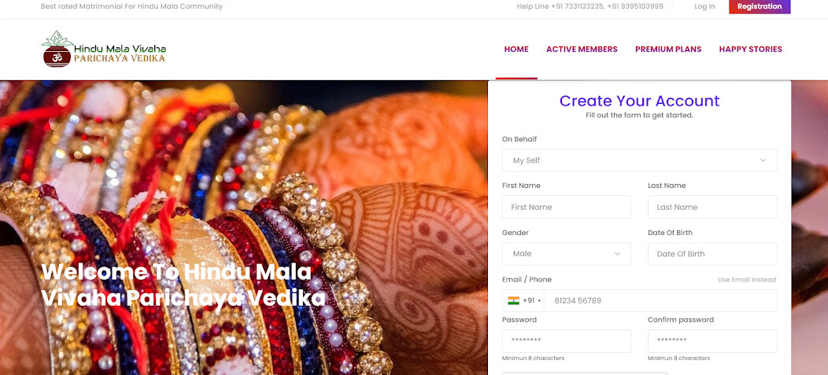Open the Gender dropdown showing Male

point(566,254)
